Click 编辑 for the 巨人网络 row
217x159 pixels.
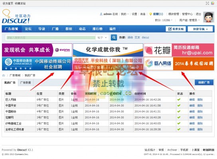point(192,99)
